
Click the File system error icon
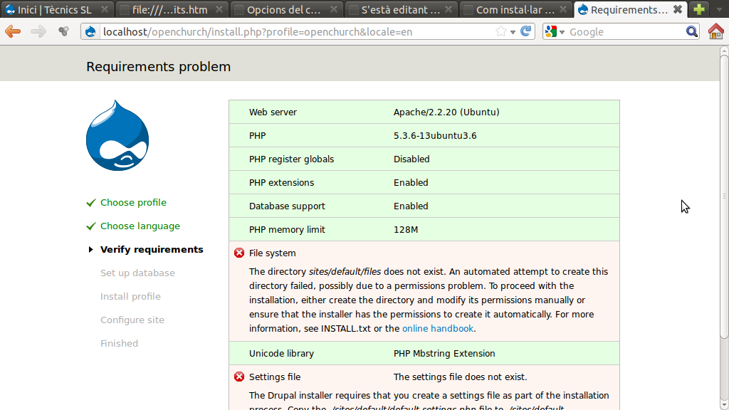point(239,253)
